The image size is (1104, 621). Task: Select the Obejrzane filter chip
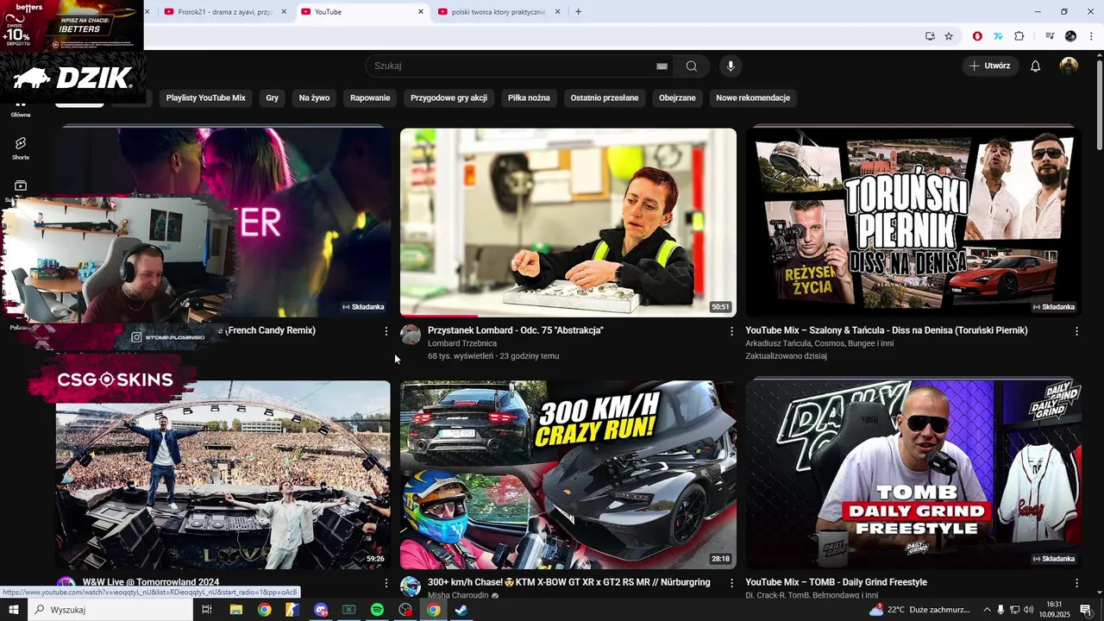pos(677,98)
